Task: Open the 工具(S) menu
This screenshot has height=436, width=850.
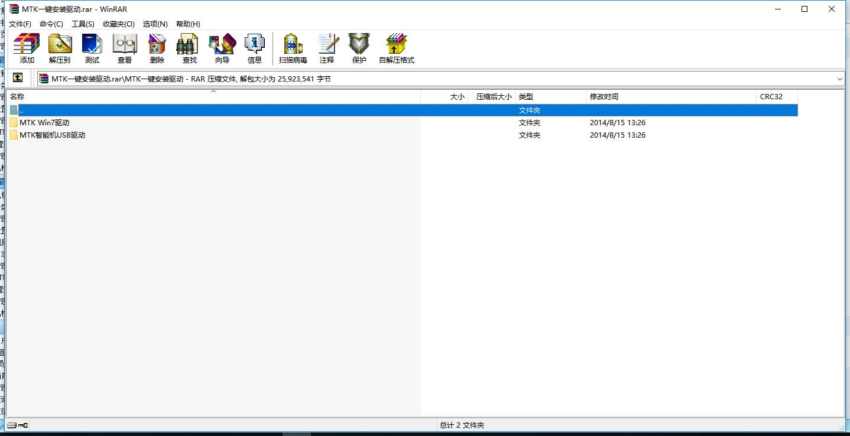Action: (83, 24)
